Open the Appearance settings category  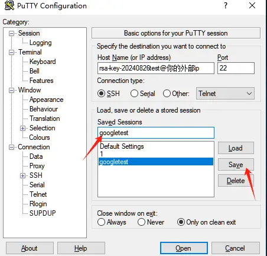pos(46,100)
